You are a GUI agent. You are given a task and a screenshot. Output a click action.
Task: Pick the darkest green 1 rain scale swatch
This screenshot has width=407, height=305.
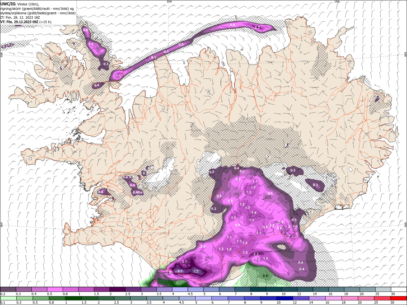pyautogui.click(x=73, y=298)
